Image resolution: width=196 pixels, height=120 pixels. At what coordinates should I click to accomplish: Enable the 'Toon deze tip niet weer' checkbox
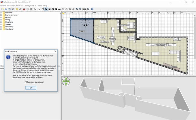click(x=26, y=82)
